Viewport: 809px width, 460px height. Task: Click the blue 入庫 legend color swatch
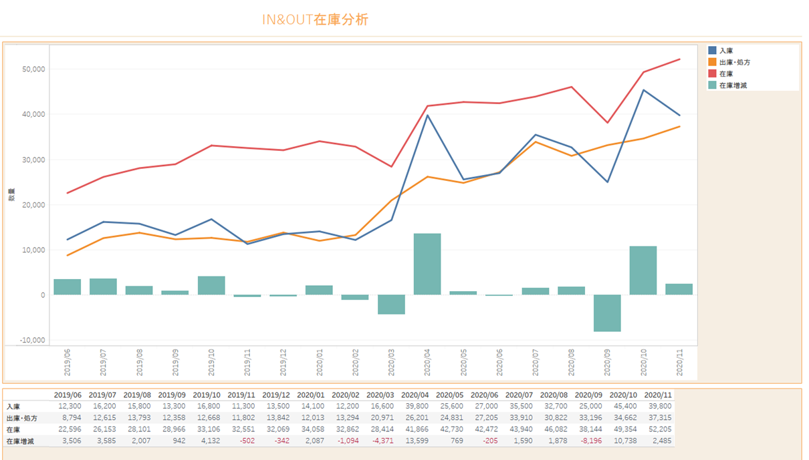(713, 51)
